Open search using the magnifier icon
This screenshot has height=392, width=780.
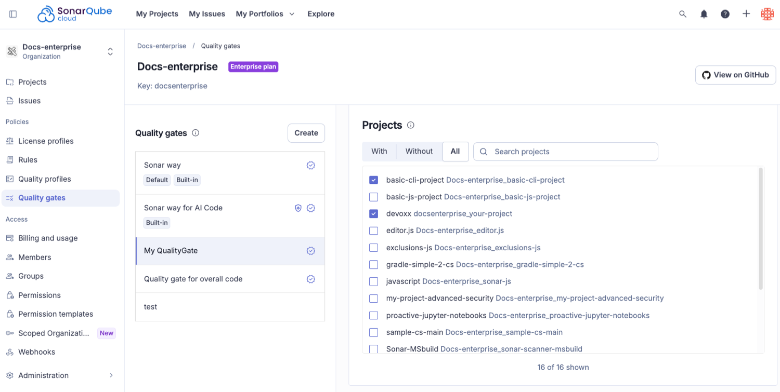pyautogui.click(x=683, y=14)
